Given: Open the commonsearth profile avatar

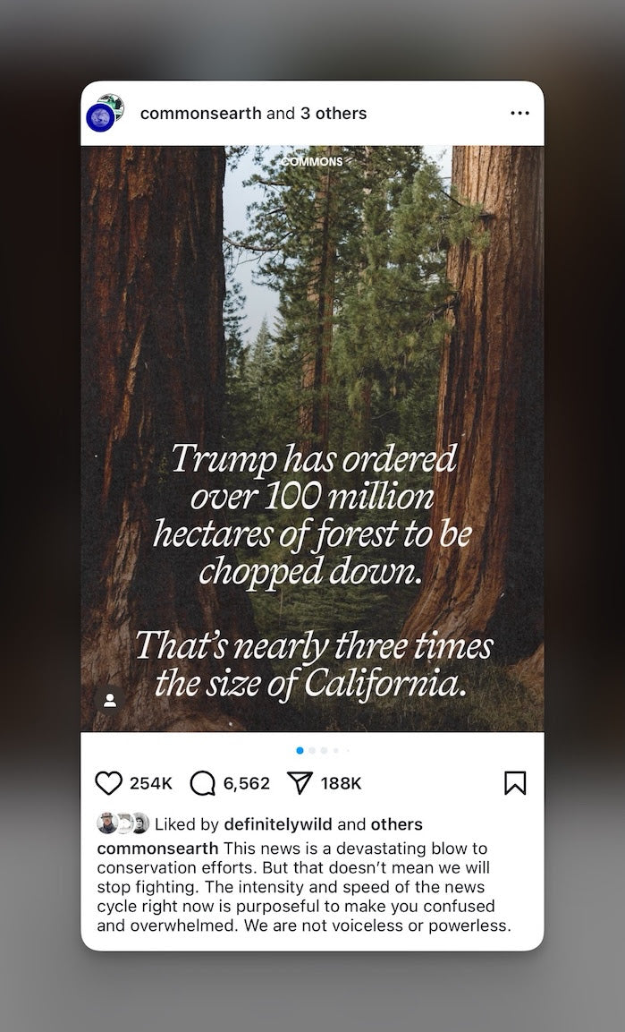Looking at the screenshot, I should tap(102, 115).
